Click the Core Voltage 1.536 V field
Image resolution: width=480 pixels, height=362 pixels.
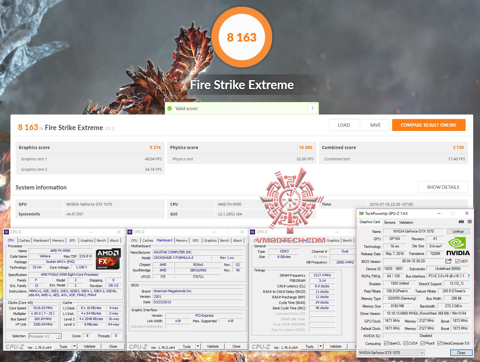tap(81, 267)
